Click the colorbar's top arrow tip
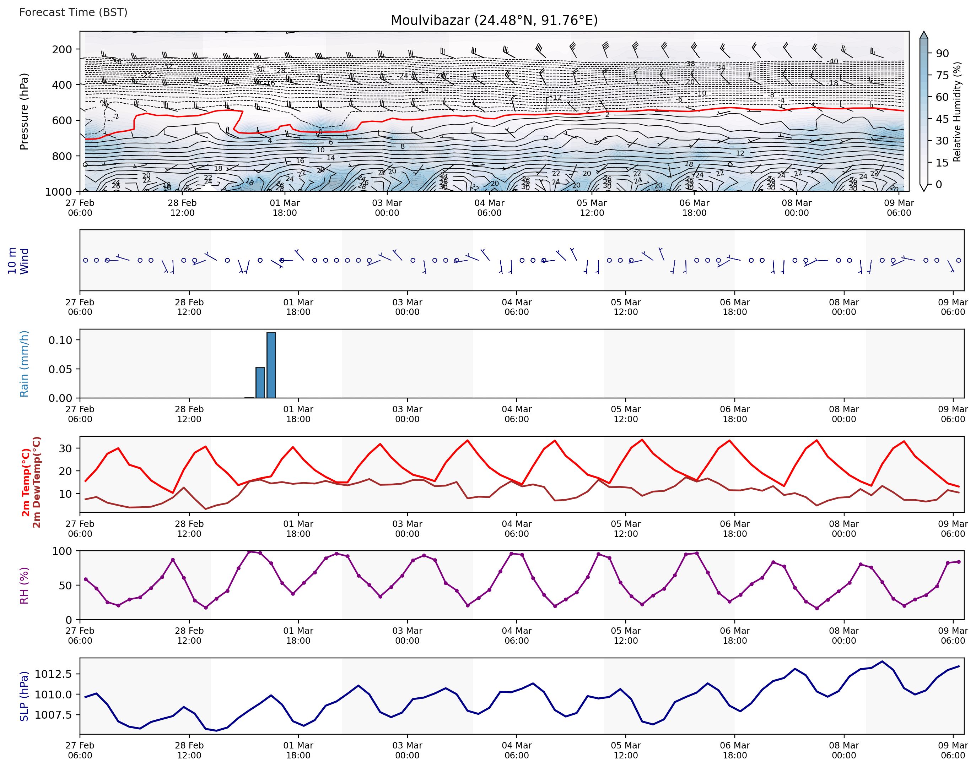This screenshot has height=768, width=976. (923, 33)
